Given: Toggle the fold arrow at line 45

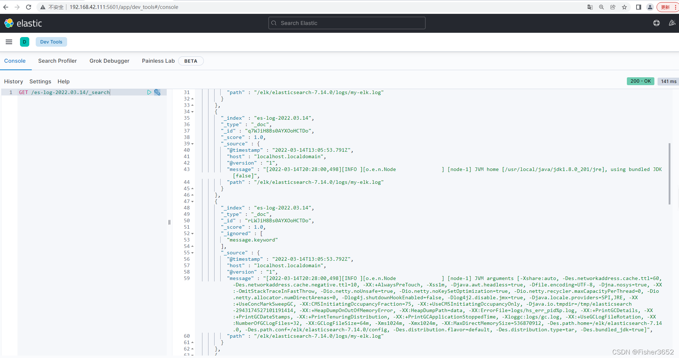Looking at the screenshot, I should tap(192, 189).
